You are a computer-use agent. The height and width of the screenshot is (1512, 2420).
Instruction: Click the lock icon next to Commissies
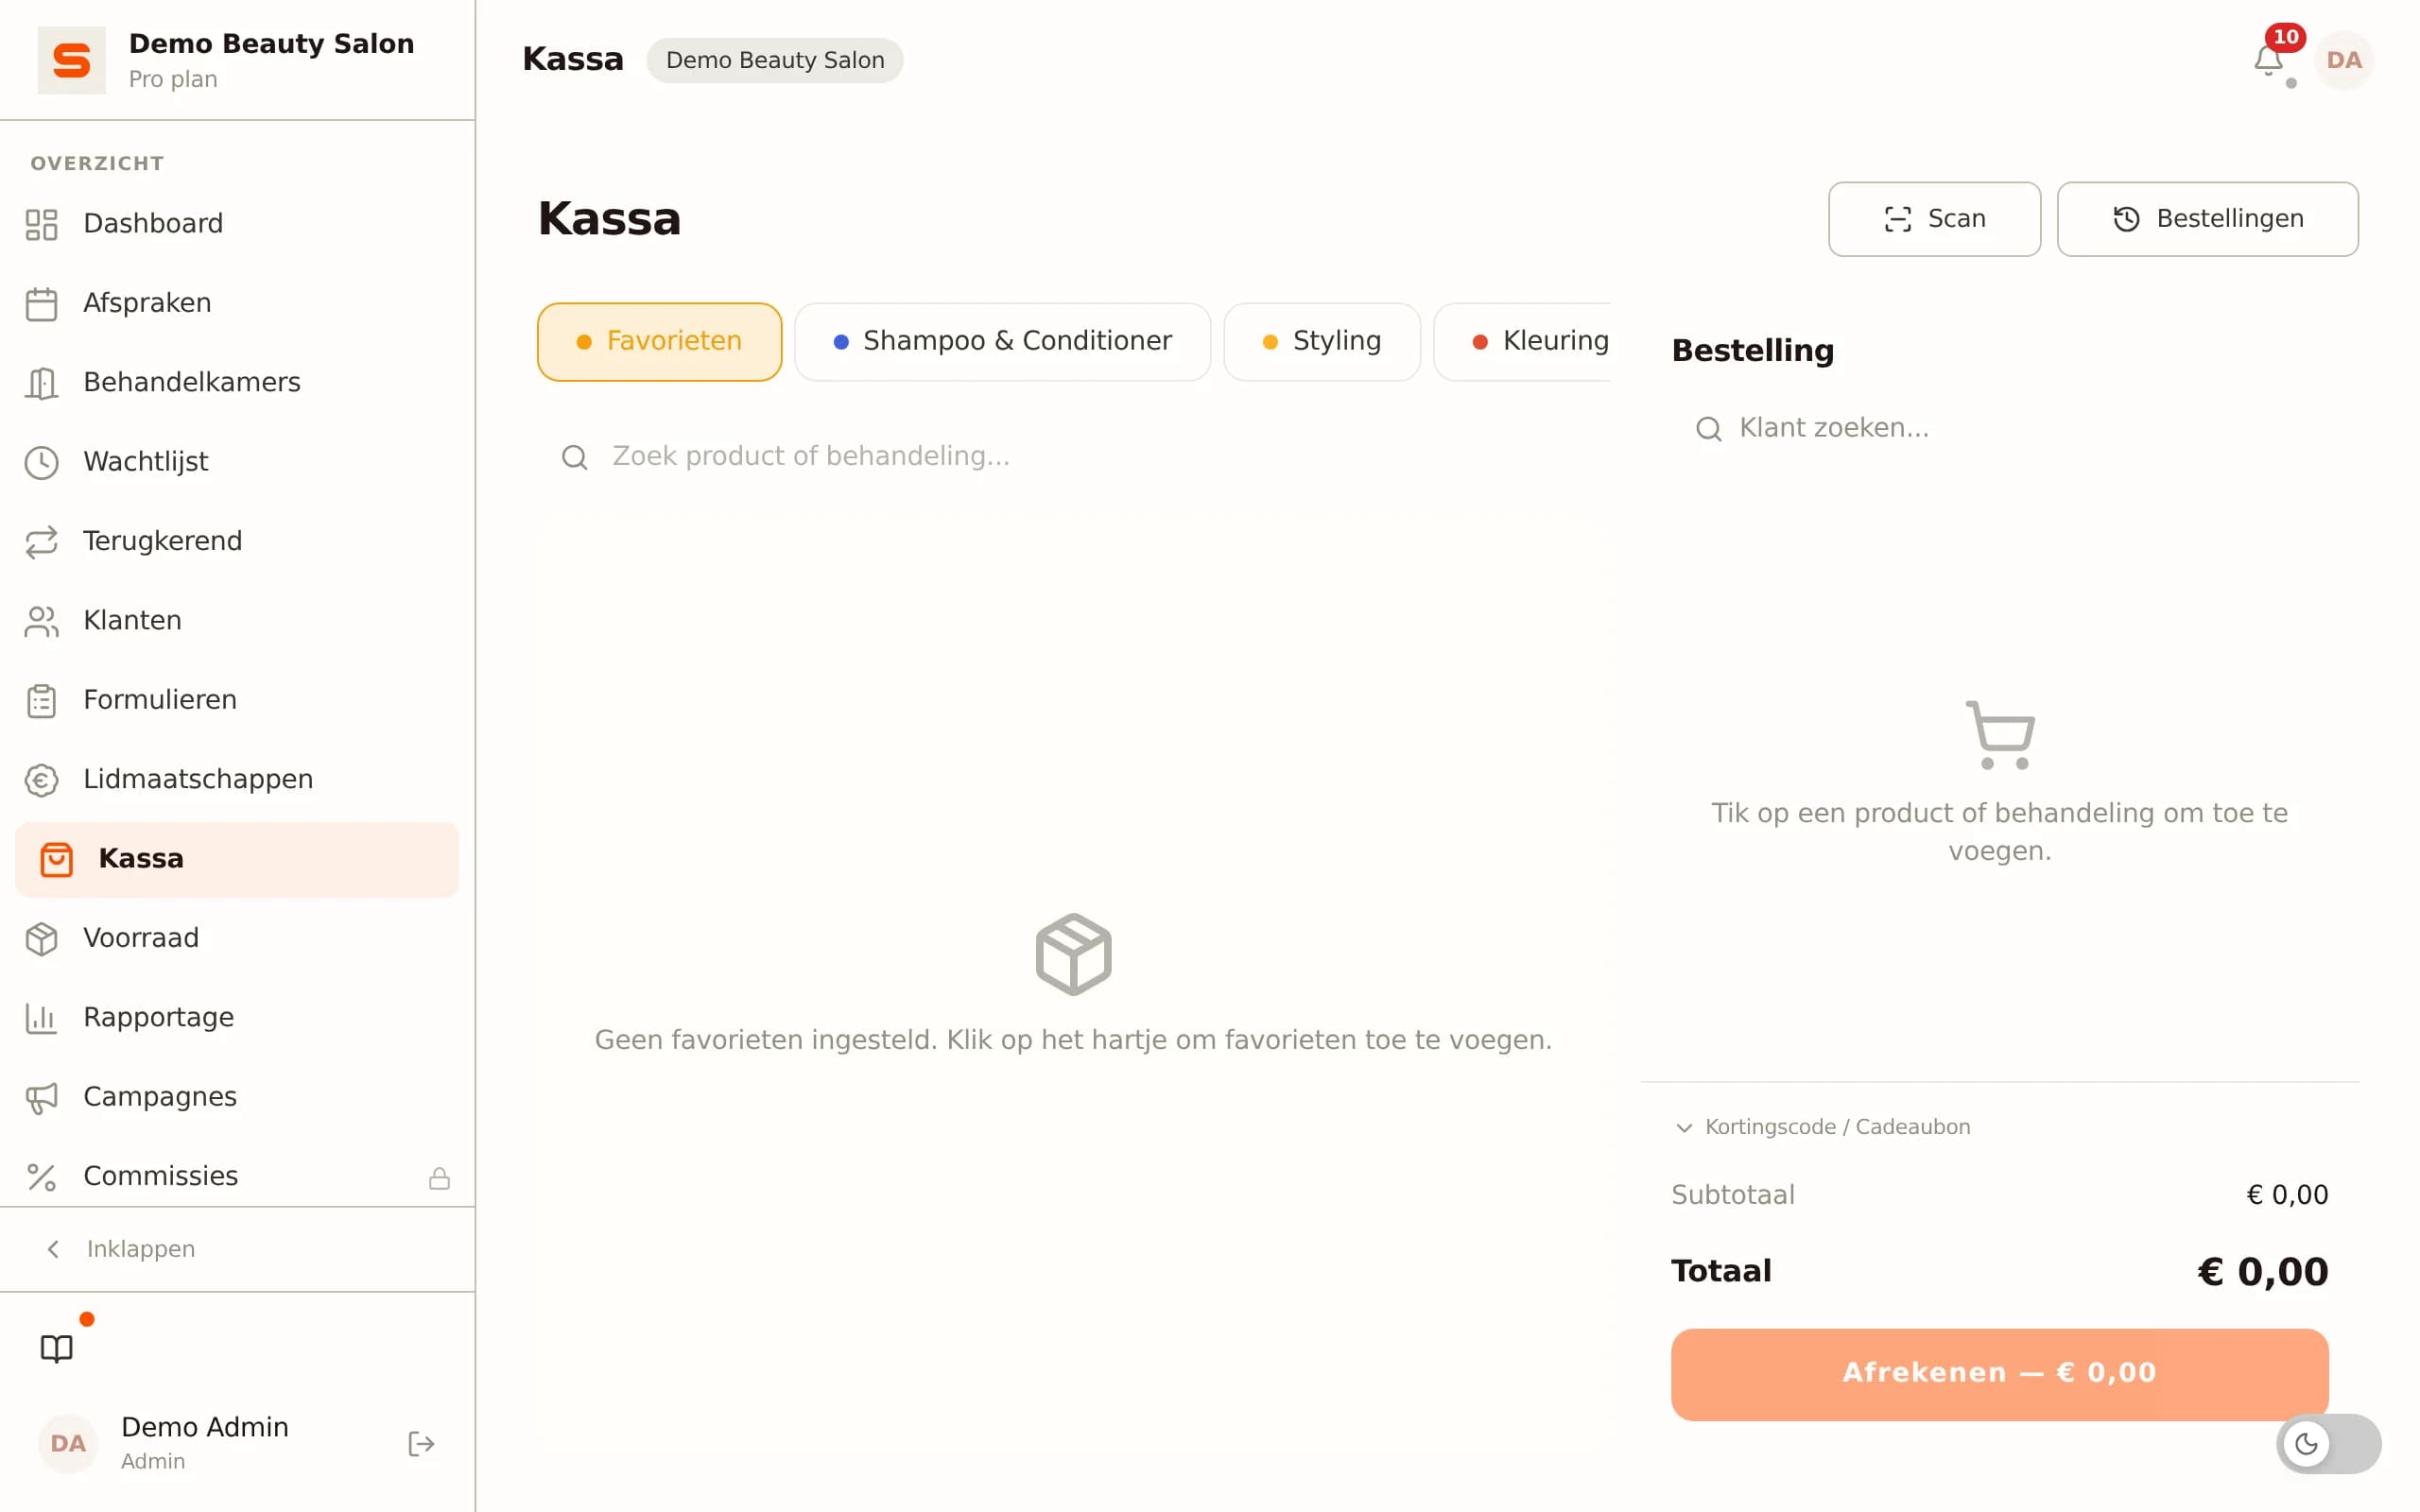(439, 1178)
